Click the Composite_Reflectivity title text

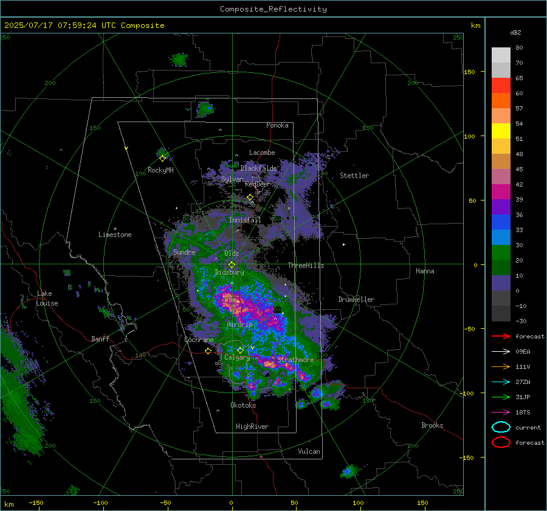pyautogui.click(x=273, y=9)
